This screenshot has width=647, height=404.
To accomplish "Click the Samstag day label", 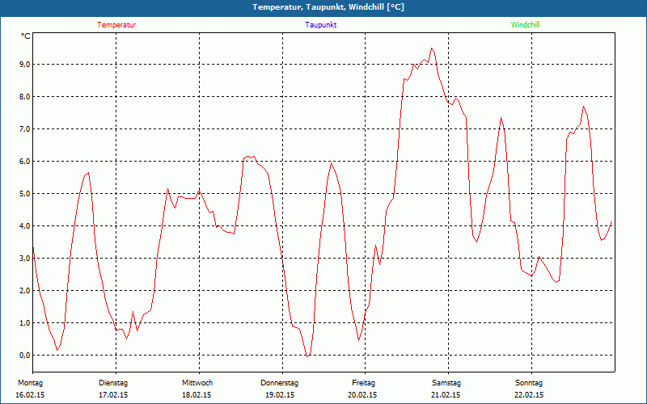I will 446,383.
